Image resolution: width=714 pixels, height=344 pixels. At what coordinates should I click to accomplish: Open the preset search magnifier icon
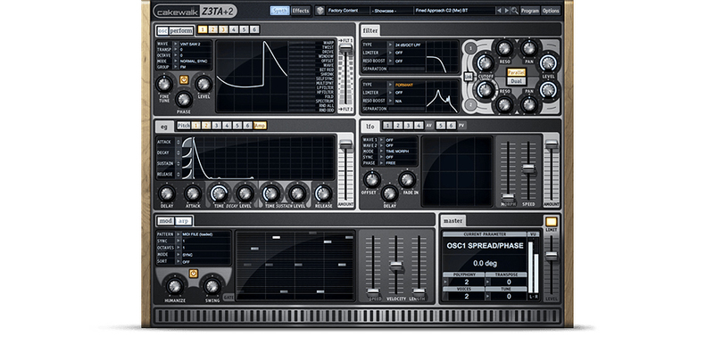click(x=515, y=11)
